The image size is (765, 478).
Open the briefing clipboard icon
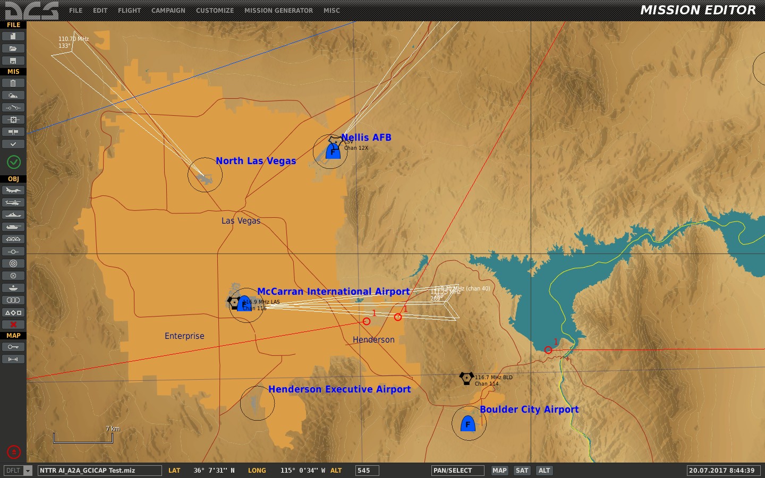(x=13, y=83)
